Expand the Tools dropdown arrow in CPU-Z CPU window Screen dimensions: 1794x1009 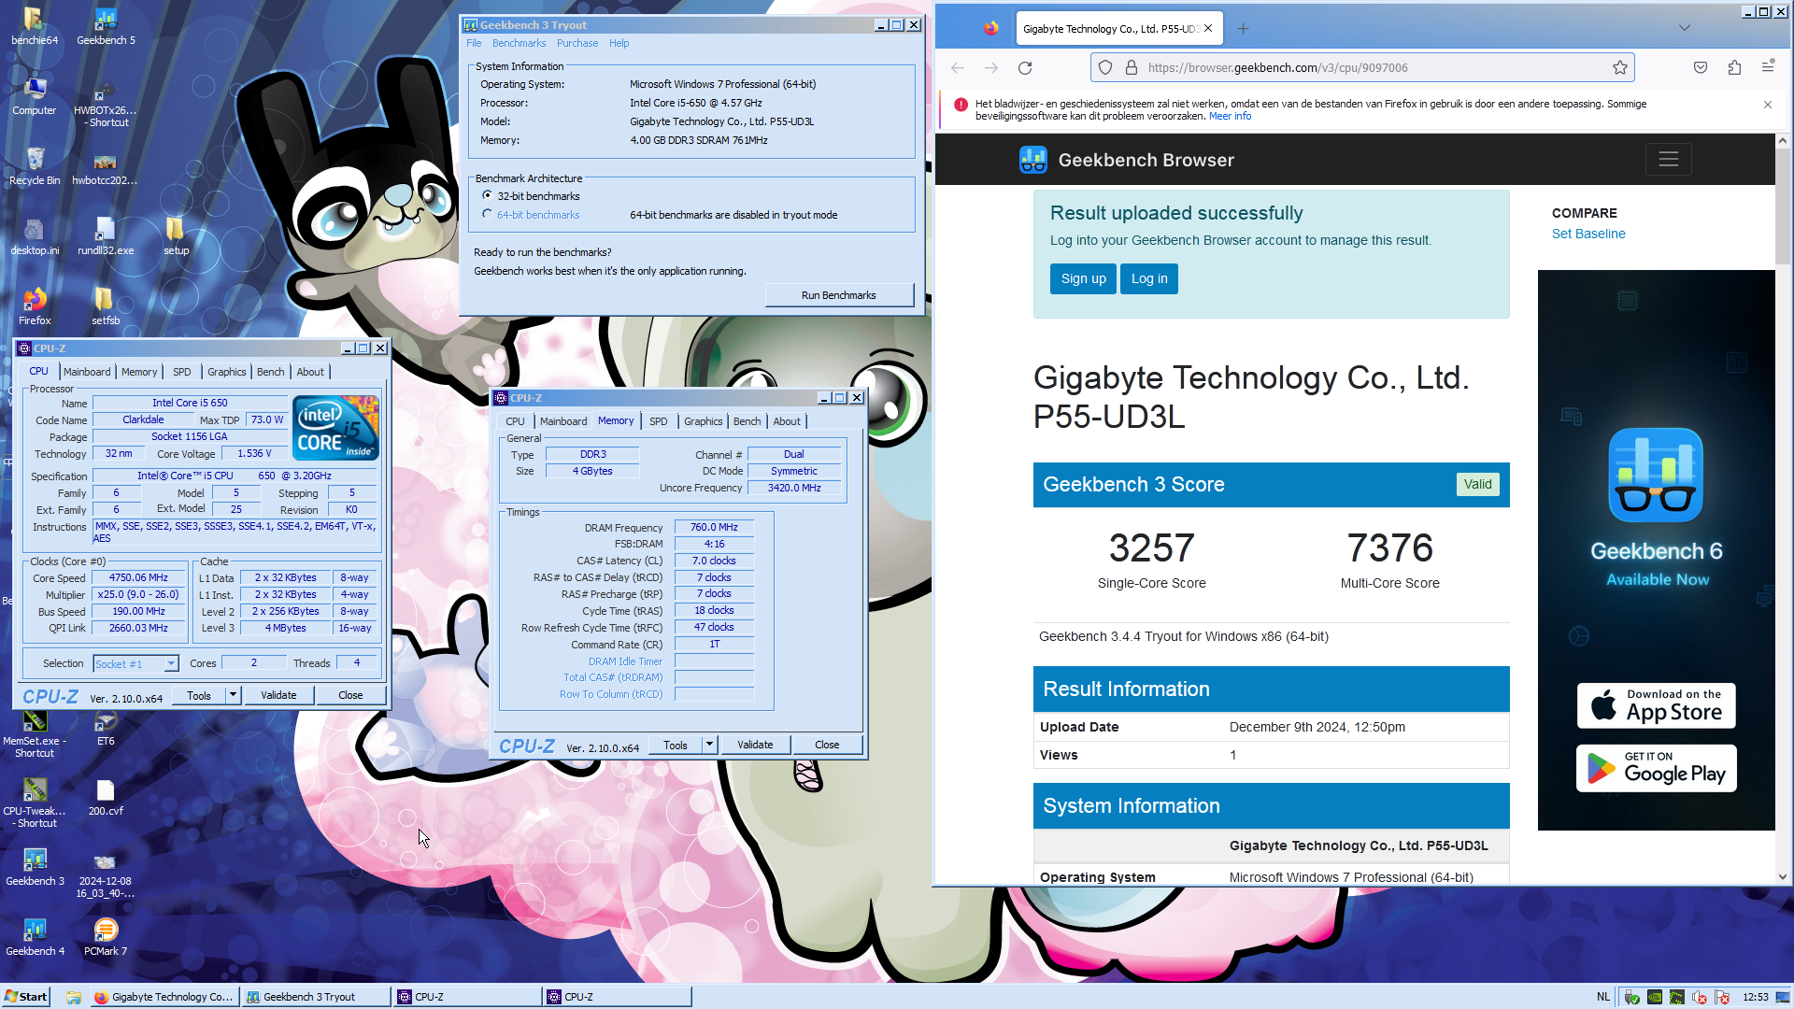coord(233,694)
